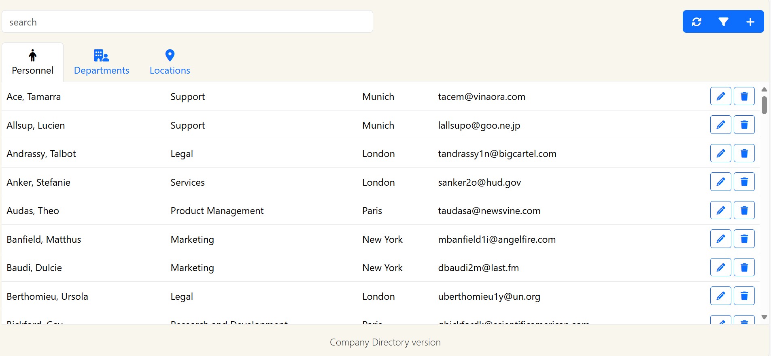This screenshot has width=771, height=356.
Task: Click the table scrollbar thumb
Action: click(x=764, y=105)
